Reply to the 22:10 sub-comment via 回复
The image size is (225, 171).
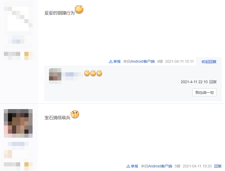coord(213,82)
